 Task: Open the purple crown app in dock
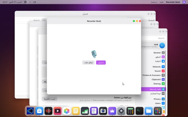coord(112,111)
